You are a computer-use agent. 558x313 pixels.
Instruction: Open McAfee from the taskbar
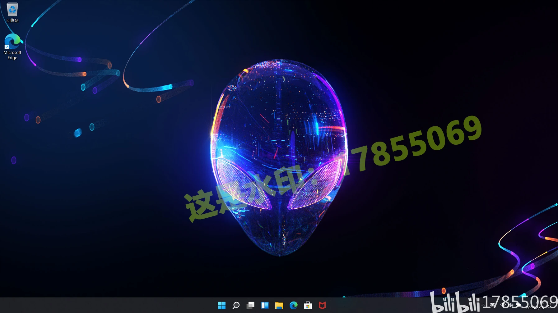pyautogui.click(x=322, y=306)
